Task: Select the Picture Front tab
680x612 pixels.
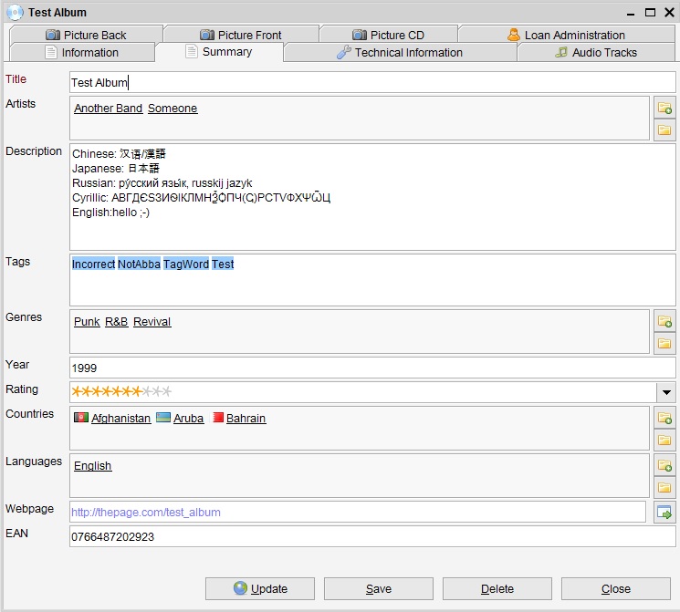Action: (x=241, y=35)
